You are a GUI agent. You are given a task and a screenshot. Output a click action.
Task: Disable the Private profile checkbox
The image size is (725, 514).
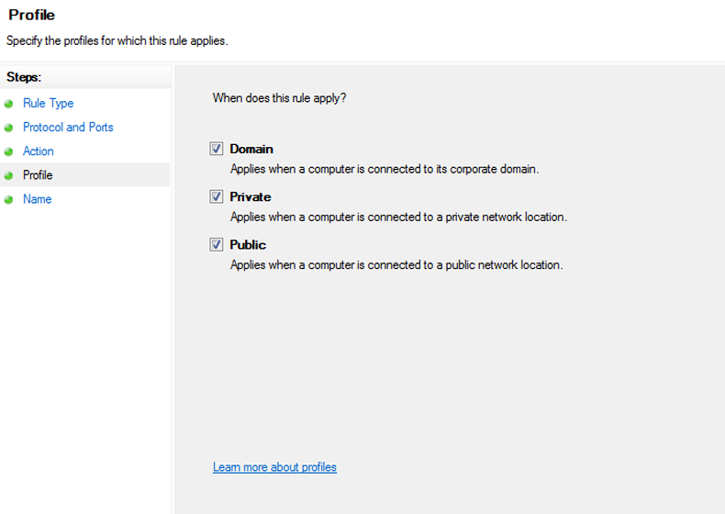pyautogui.click(x=217, y=196)
